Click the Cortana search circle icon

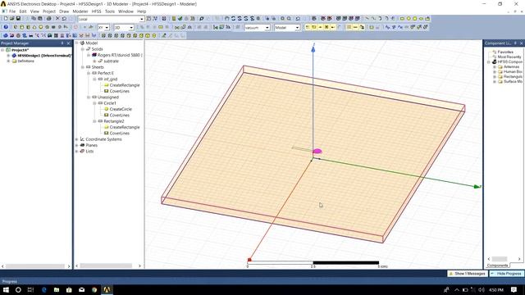18,289
